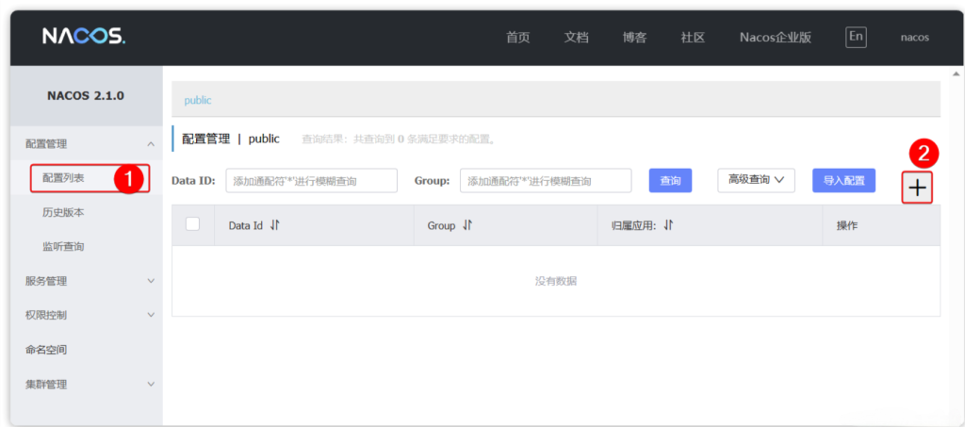965x427 pixels.
Task: Focus the Data ID search field
Action: coord(311,181)
